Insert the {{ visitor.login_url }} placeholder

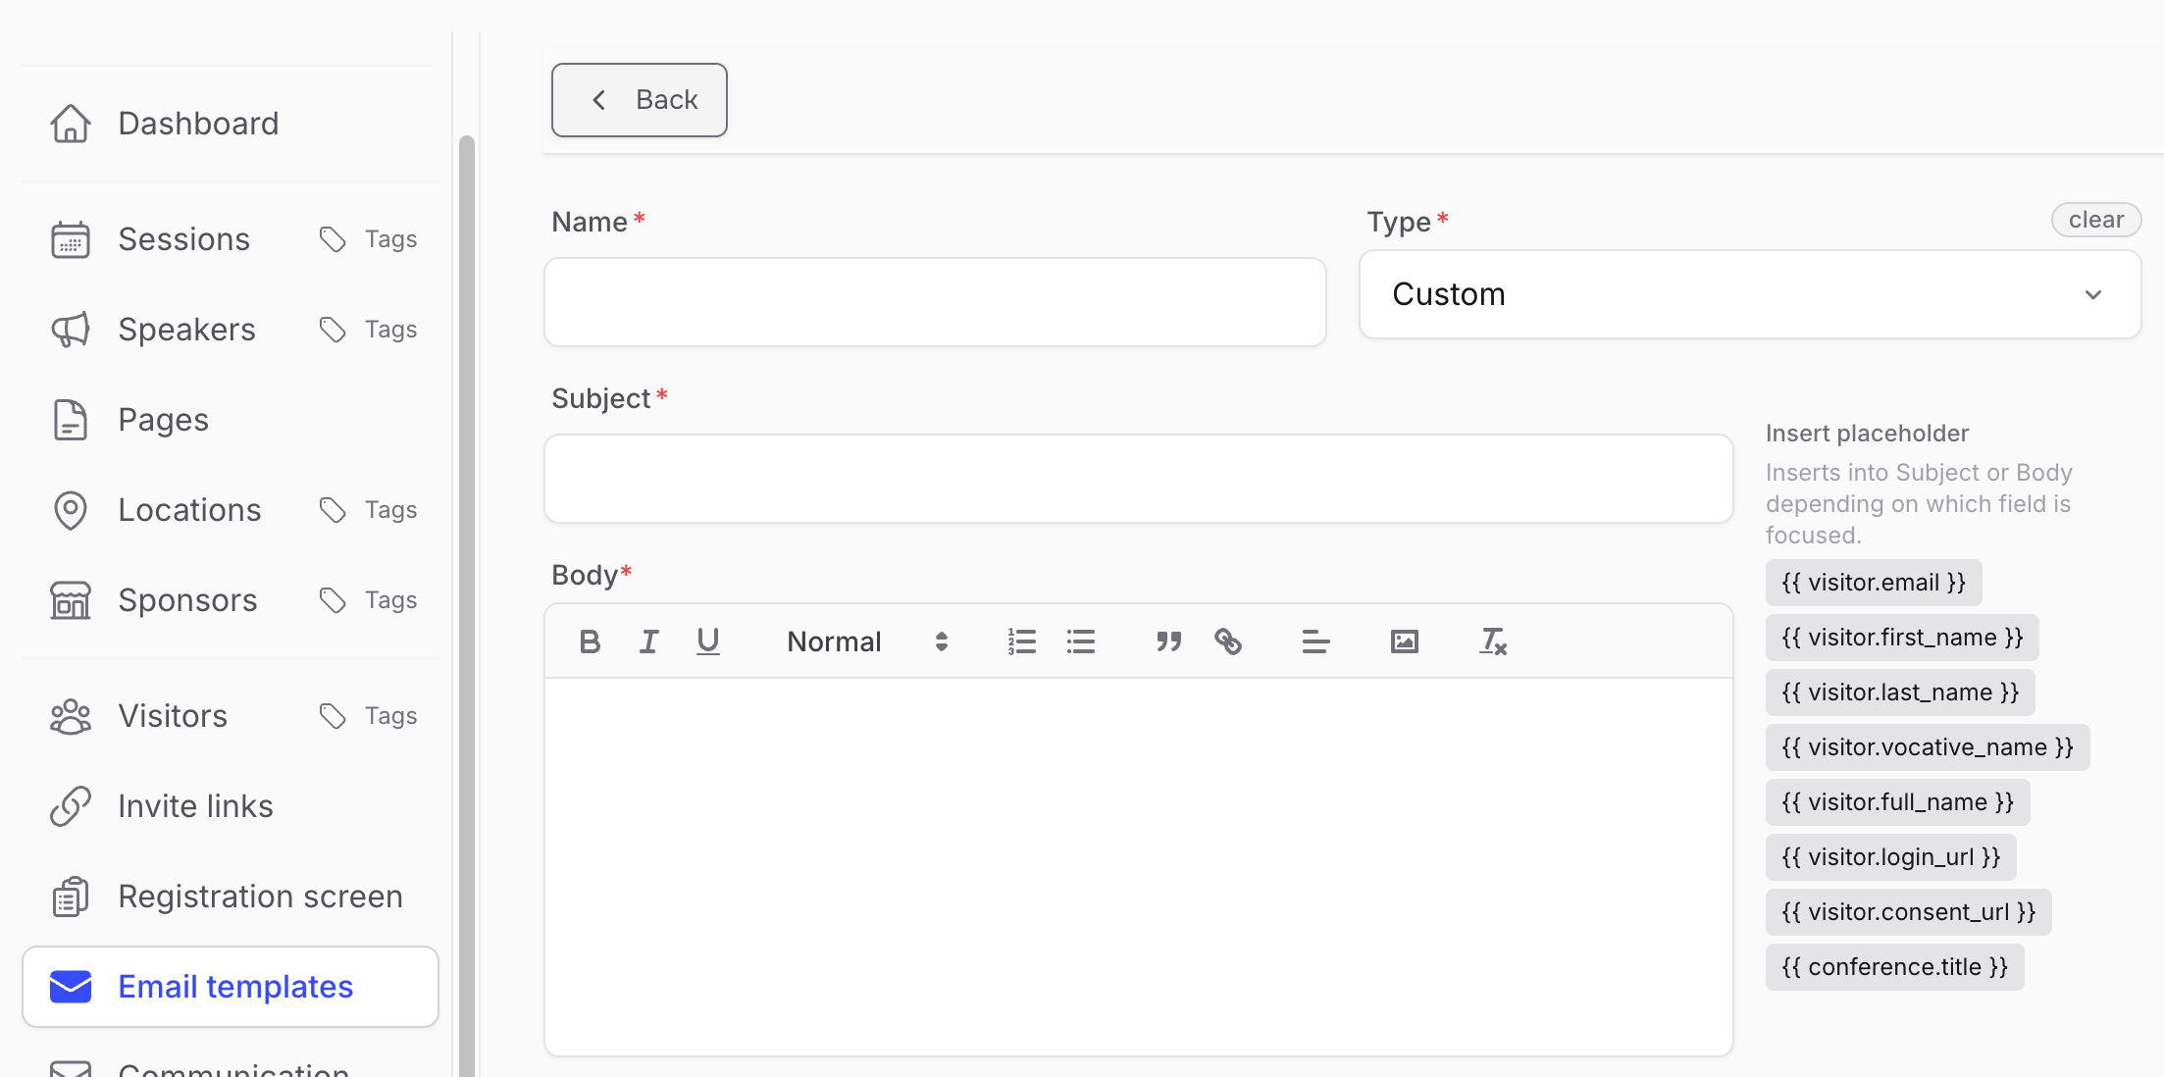click(1890, 857)
